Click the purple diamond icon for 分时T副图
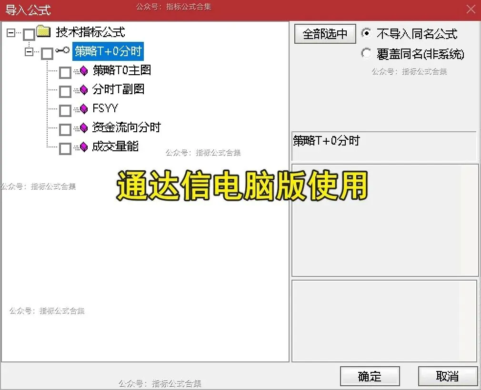Viewport: 481px width, 390px height. pos(83,90)
